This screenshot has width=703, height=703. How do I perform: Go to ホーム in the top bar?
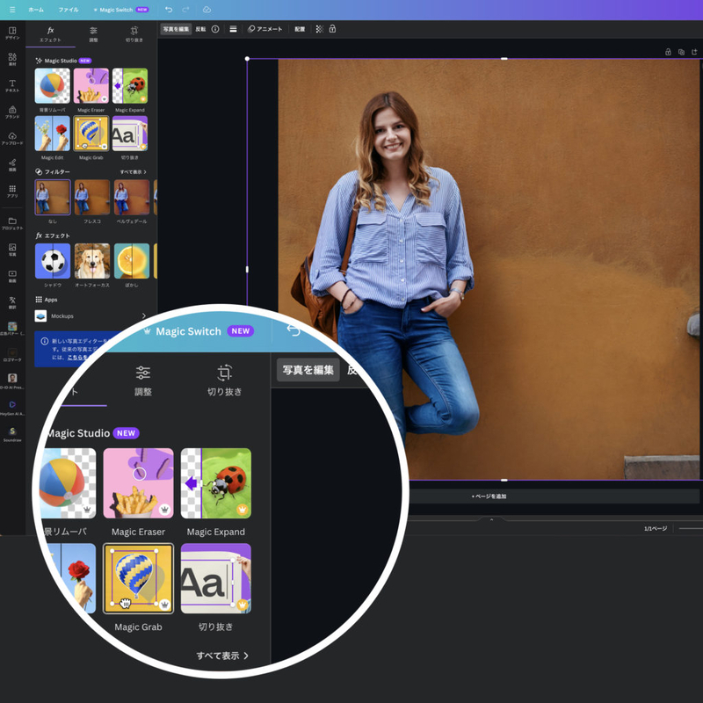[36, 10]
